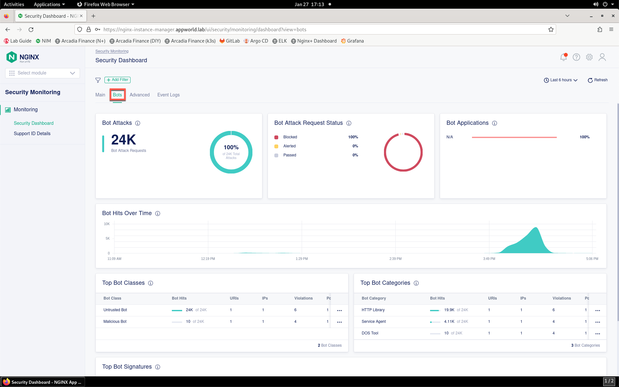Open the Security Monitoring breadcrumb link
This screenshot has height=387, width=619.
(x=112, y=51)
